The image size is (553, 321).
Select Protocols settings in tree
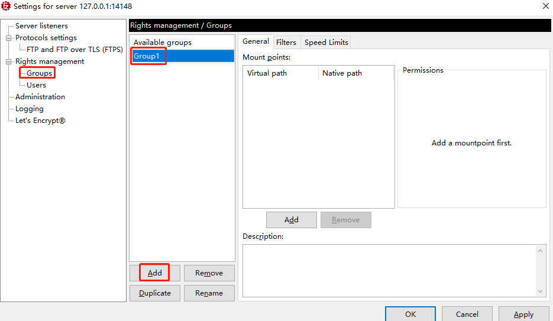pyautogui.click(x=46, y=38)
